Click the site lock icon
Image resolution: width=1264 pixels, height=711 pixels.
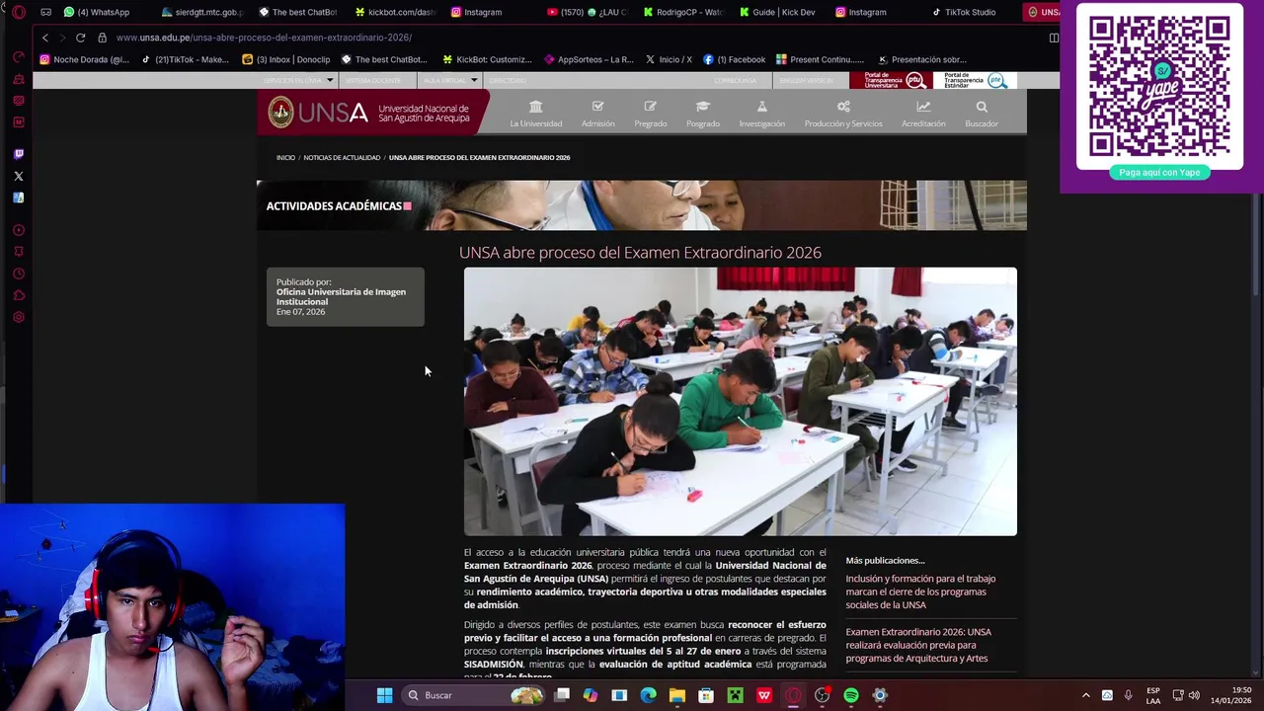[102, 38]
